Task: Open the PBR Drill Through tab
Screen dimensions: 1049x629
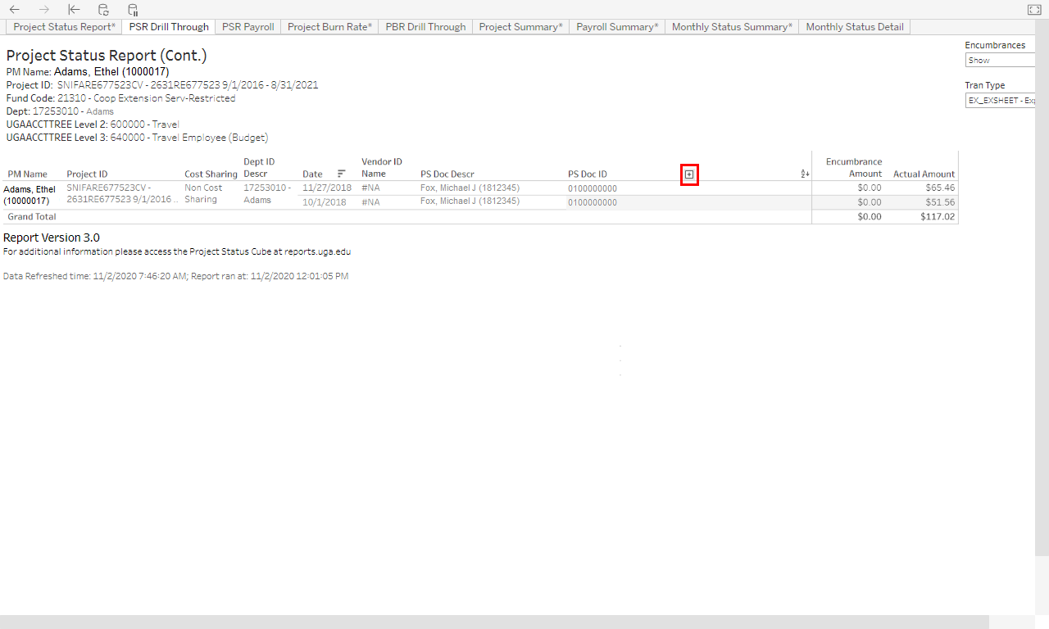Action: (x=426, y=27)
